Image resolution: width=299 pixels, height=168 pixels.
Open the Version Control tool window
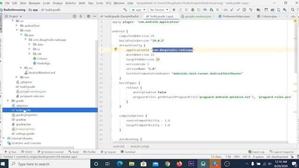50,152
